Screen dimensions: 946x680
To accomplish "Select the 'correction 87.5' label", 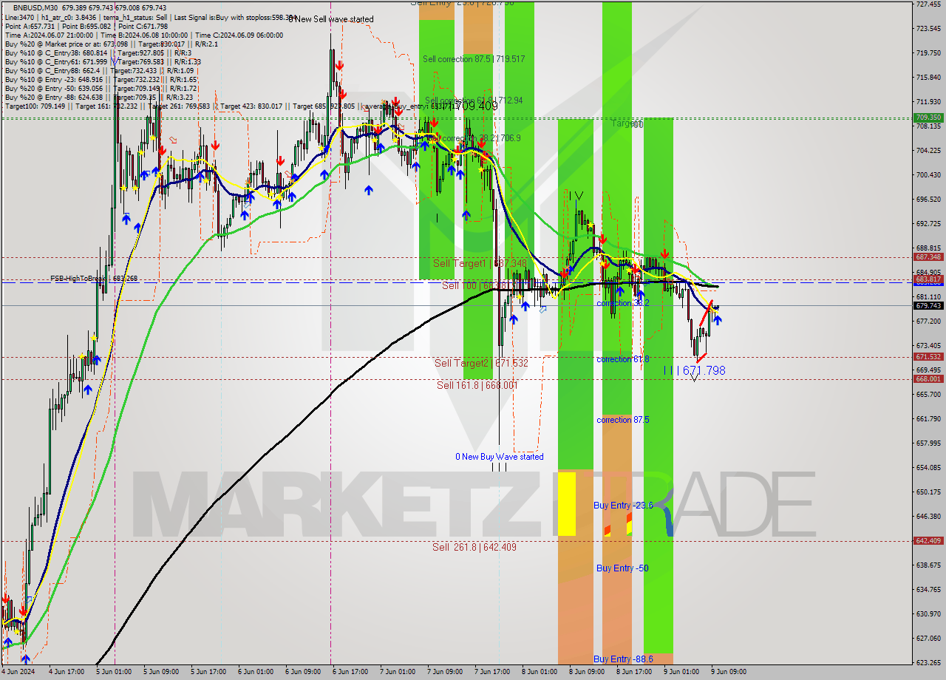I will click(623, 420).
